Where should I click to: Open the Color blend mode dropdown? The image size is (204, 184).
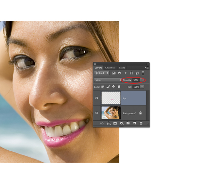(x=108, y=80)
